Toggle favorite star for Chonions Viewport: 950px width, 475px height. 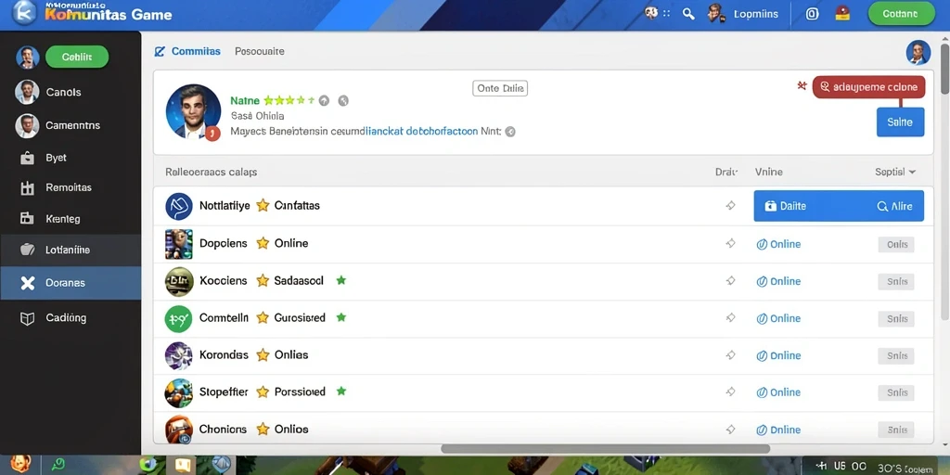[x=263, y=429]
